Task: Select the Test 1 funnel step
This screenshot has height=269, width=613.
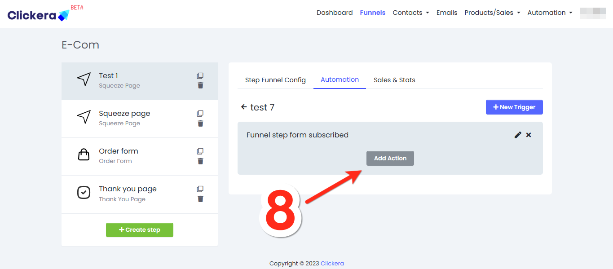Action: [x=140, y=81]
